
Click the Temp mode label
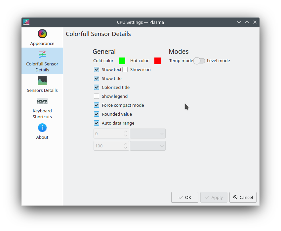(181, 61)
